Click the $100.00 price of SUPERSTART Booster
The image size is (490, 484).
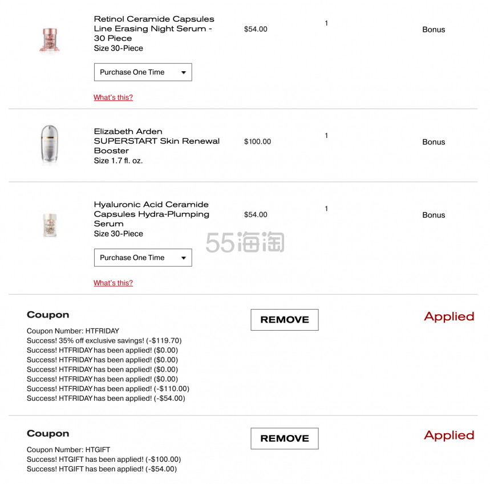tap(257, 141)
